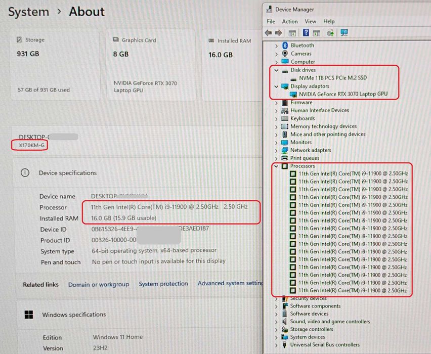Select the Software devices tree item
431x354 pixels.
coord(309,314)
